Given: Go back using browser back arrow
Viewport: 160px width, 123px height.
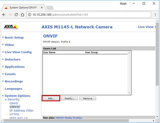Looking at the screenshot, I should coord(4,15).
